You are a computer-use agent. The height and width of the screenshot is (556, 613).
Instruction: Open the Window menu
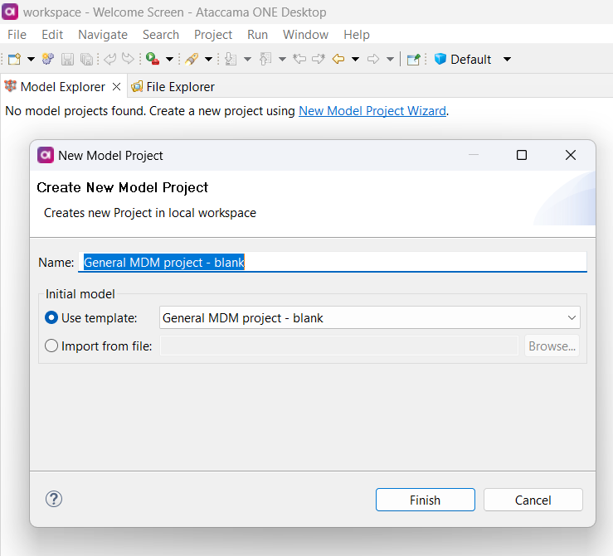(305, 35)
